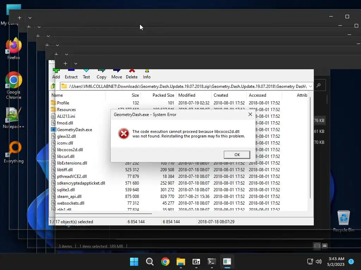Viewport: 361px width, 270px height.
Task: Open the Firefox desktop shortcut
Action: (14, 49)
